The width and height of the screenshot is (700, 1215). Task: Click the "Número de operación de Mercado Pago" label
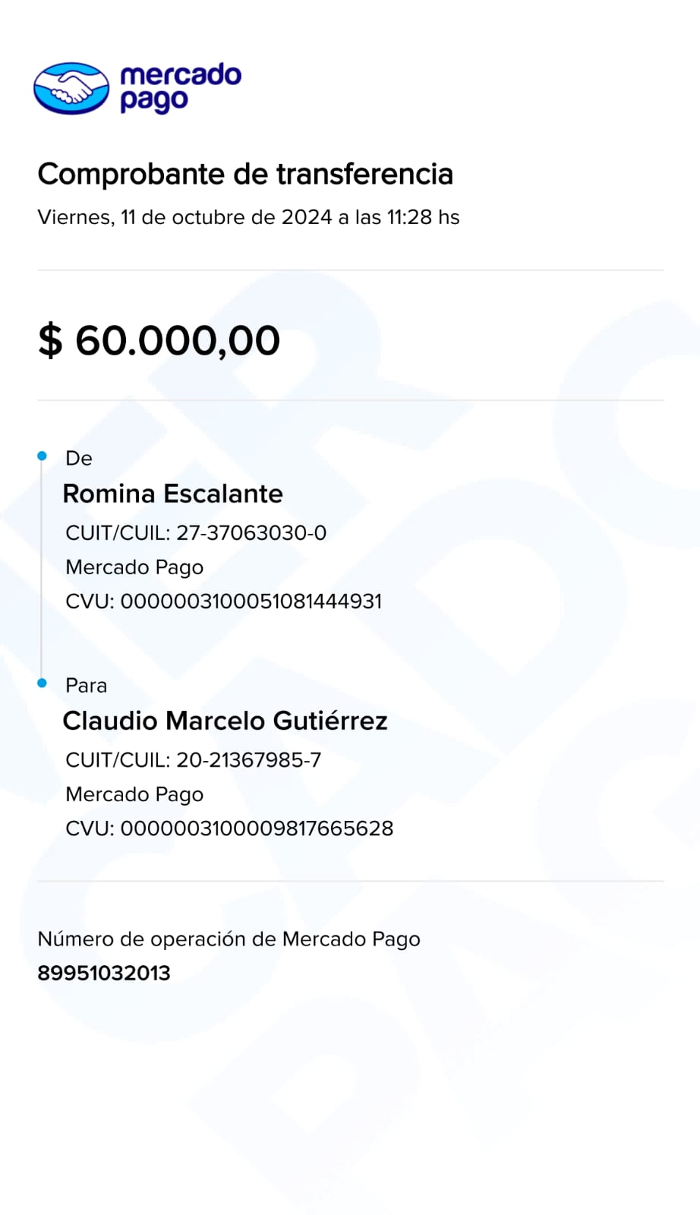click(x=229, y=939)
